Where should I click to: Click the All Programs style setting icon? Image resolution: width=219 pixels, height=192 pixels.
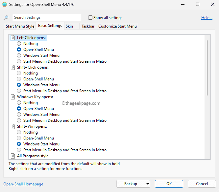pyautogui.click(x=13, y=156)
